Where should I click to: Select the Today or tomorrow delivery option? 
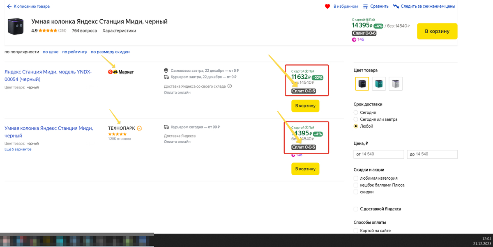coord(356,119)
